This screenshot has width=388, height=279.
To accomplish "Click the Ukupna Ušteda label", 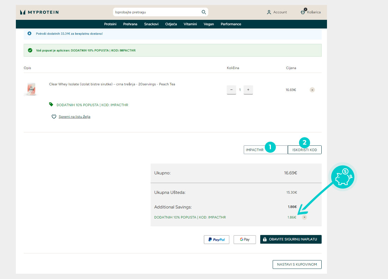I will click(x=170, y=193).
